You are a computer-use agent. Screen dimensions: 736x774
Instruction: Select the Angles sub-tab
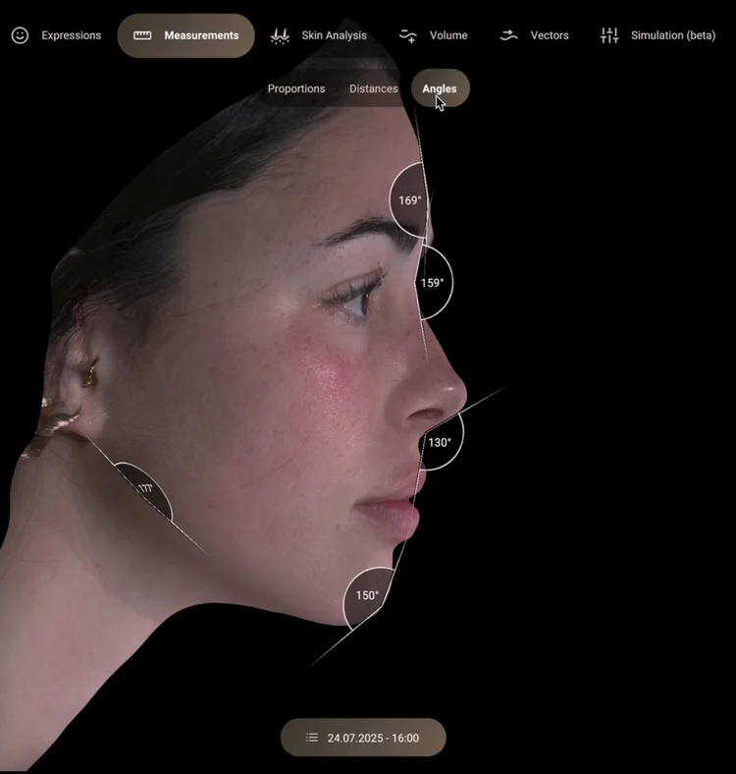pos(440,88)
